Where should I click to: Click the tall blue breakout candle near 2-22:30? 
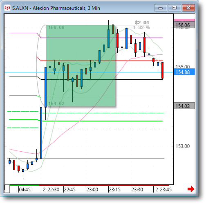41,133
